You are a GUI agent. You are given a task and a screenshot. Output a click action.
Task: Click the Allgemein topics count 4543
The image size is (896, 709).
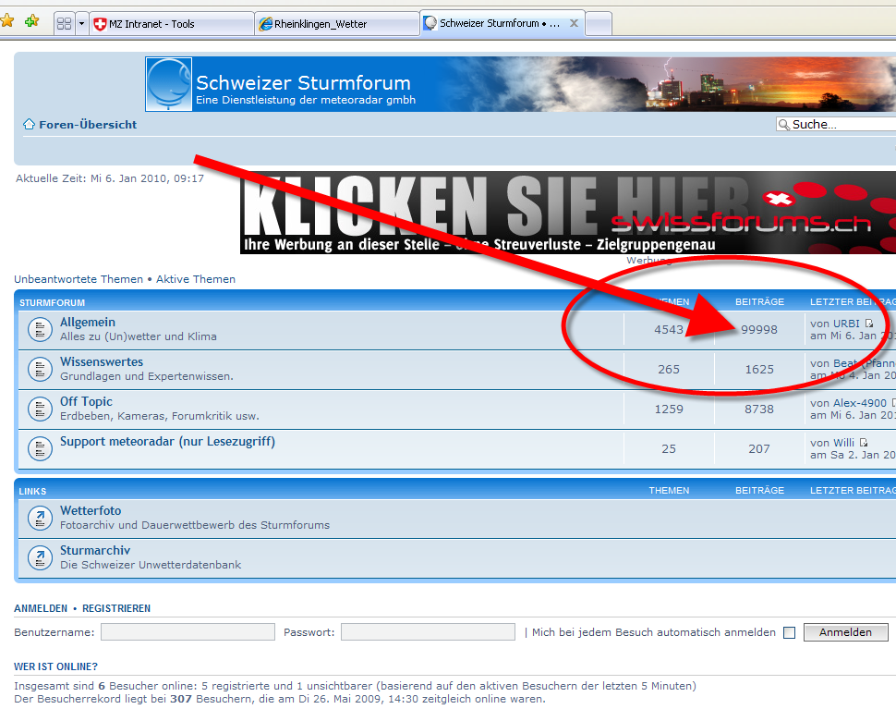tap(669, 330)
